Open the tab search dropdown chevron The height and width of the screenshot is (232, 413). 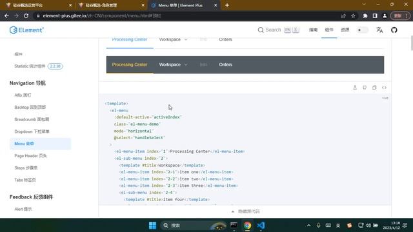(x=364, y=5)
